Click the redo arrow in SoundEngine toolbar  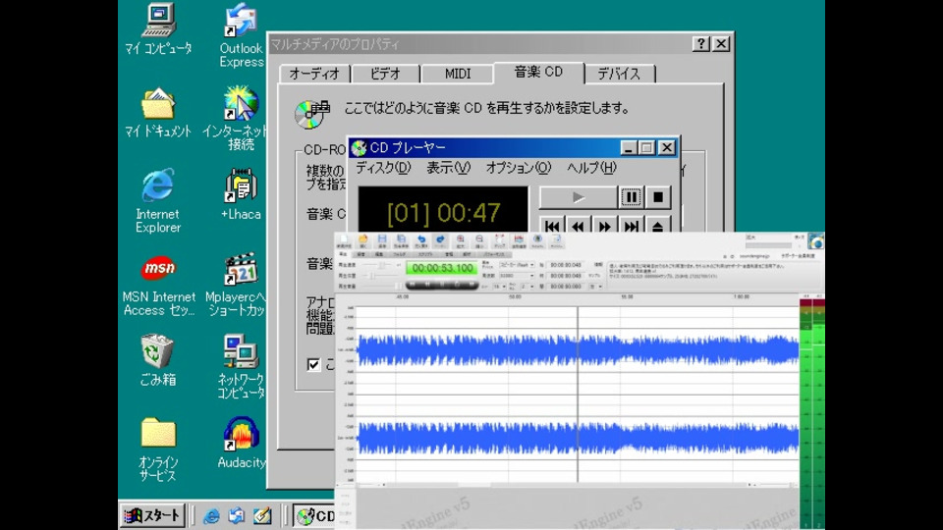click(440, 241)
